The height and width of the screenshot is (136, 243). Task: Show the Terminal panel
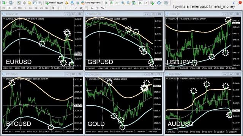35,3
